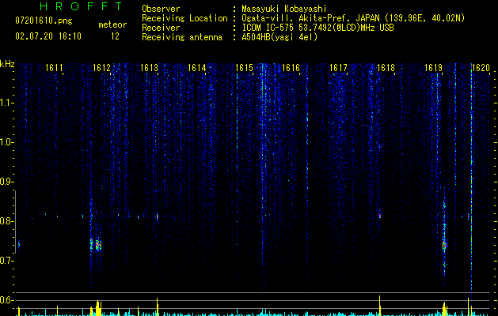This screenshot has height=316, width=498.
Task: Click the 1617 time marker
Action: coord(338,67)
